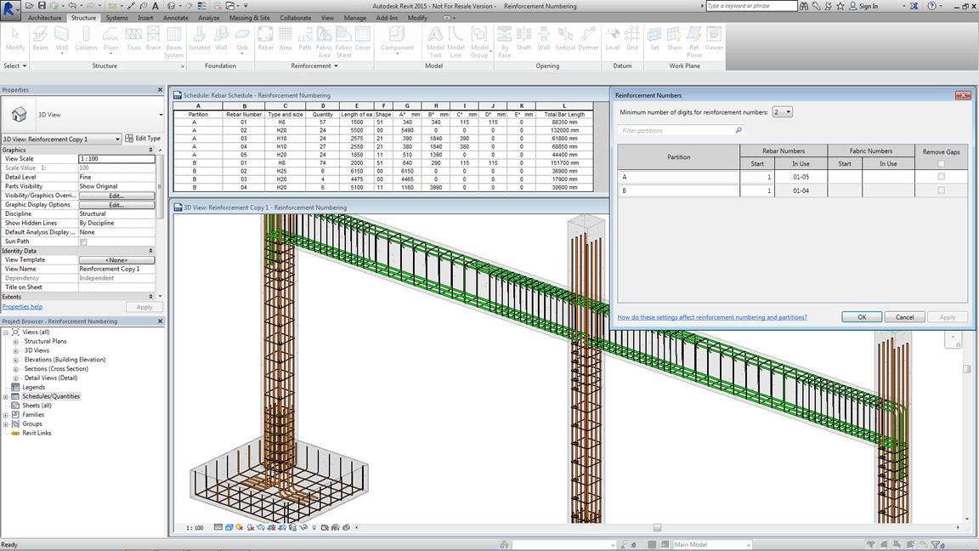Open the Properties help link
979x551 pixels.
click(x=22, y=307)
